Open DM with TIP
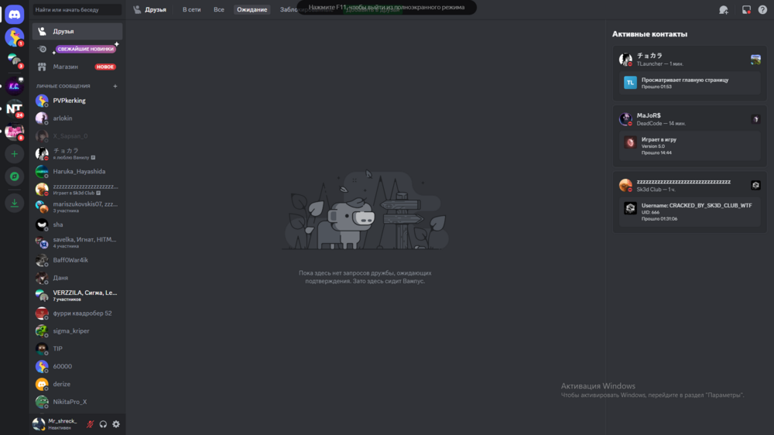This screenshot has height=435, width=774. [x=77, y=349]
